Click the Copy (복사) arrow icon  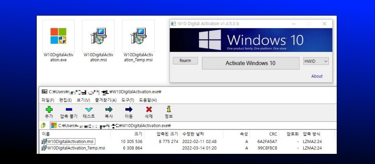click(x=109, y=110)
